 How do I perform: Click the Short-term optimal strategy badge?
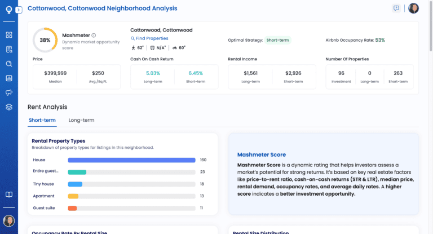pos(278,40)
